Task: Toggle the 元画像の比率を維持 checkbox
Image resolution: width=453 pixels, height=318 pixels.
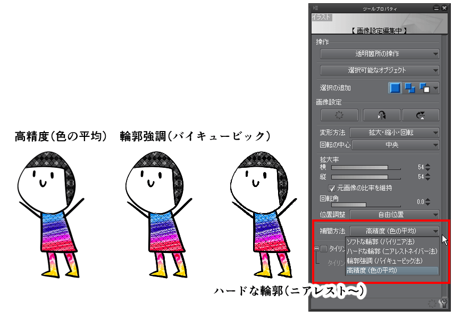Action: coord(332,189)
